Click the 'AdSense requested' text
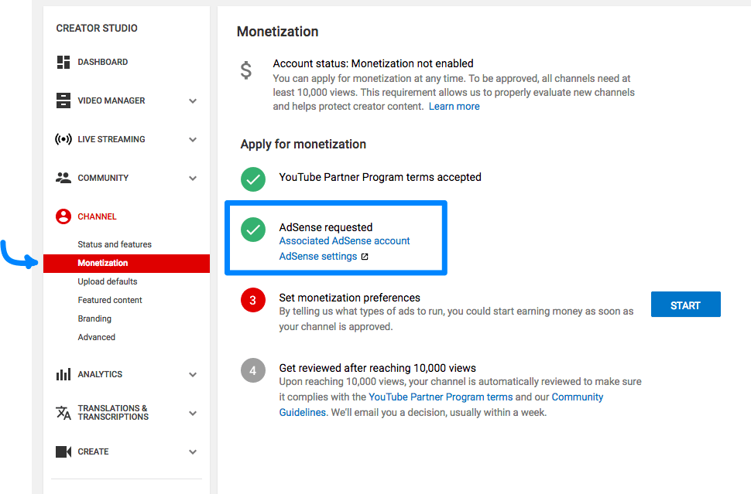The height and width of the screenshot is (494, 751). [326, 227]
